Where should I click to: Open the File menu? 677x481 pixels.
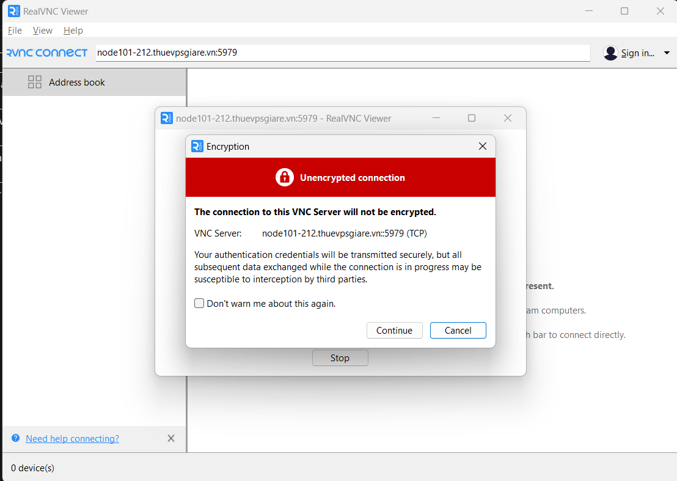tap(15, 30)
